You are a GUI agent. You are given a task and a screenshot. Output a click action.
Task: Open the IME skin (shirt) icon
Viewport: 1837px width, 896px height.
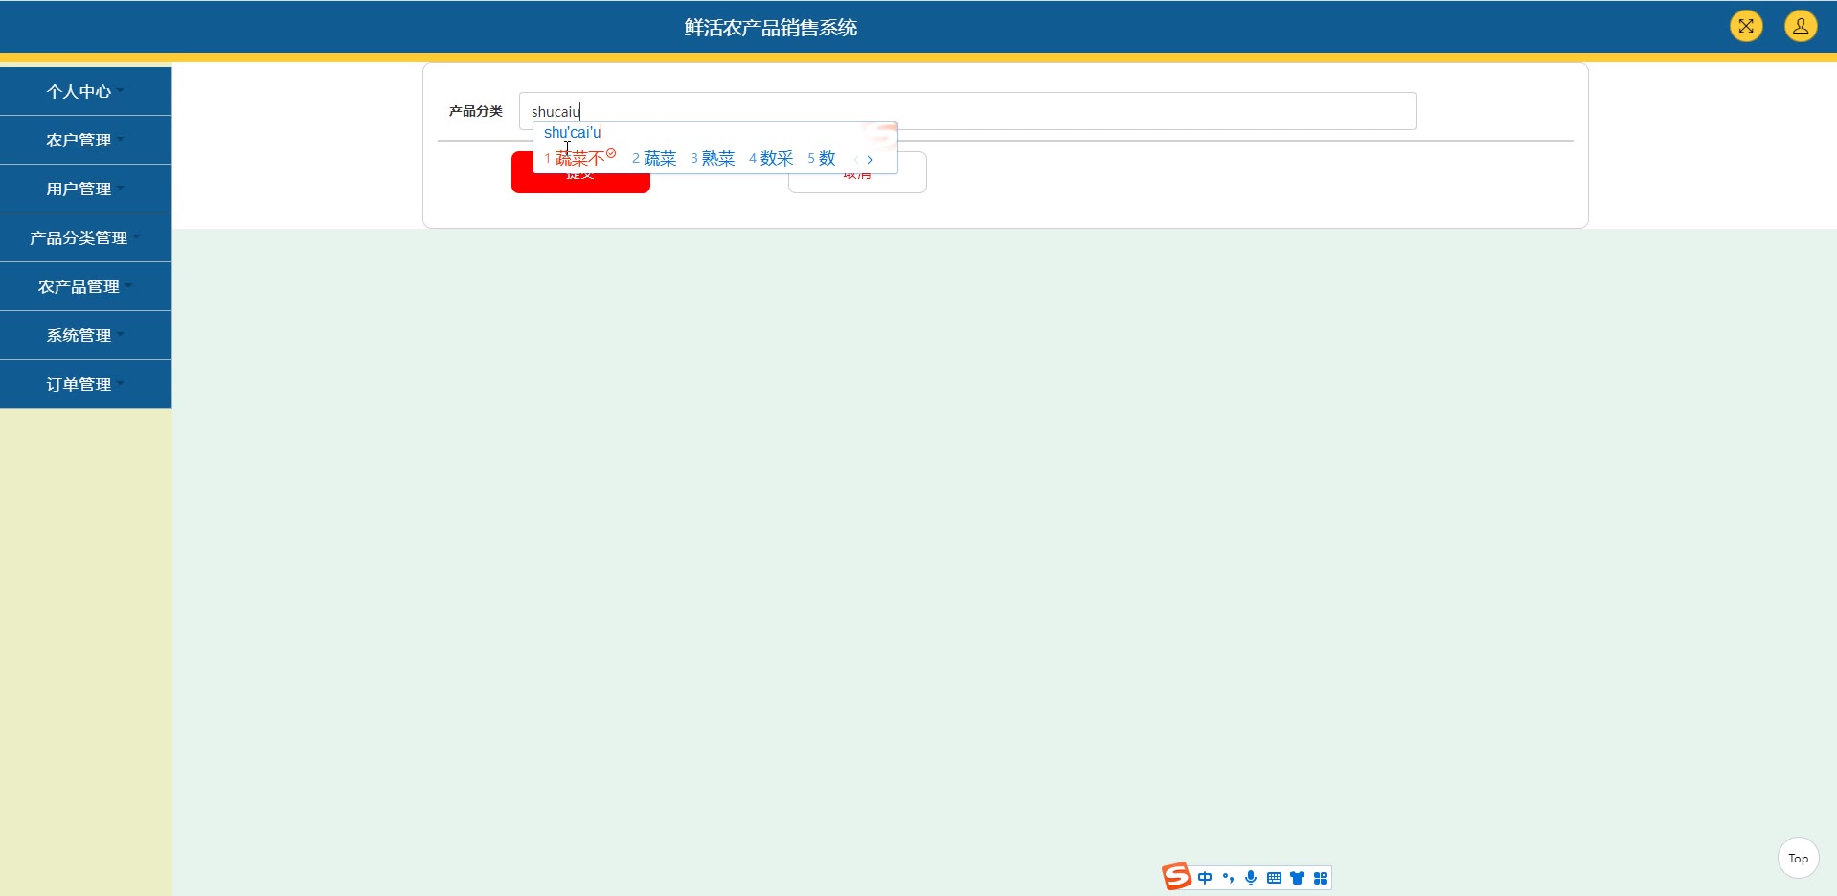1297,878
